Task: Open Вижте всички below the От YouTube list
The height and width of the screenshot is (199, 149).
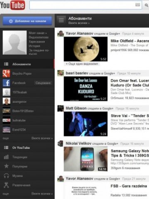Action: [42, 194]
